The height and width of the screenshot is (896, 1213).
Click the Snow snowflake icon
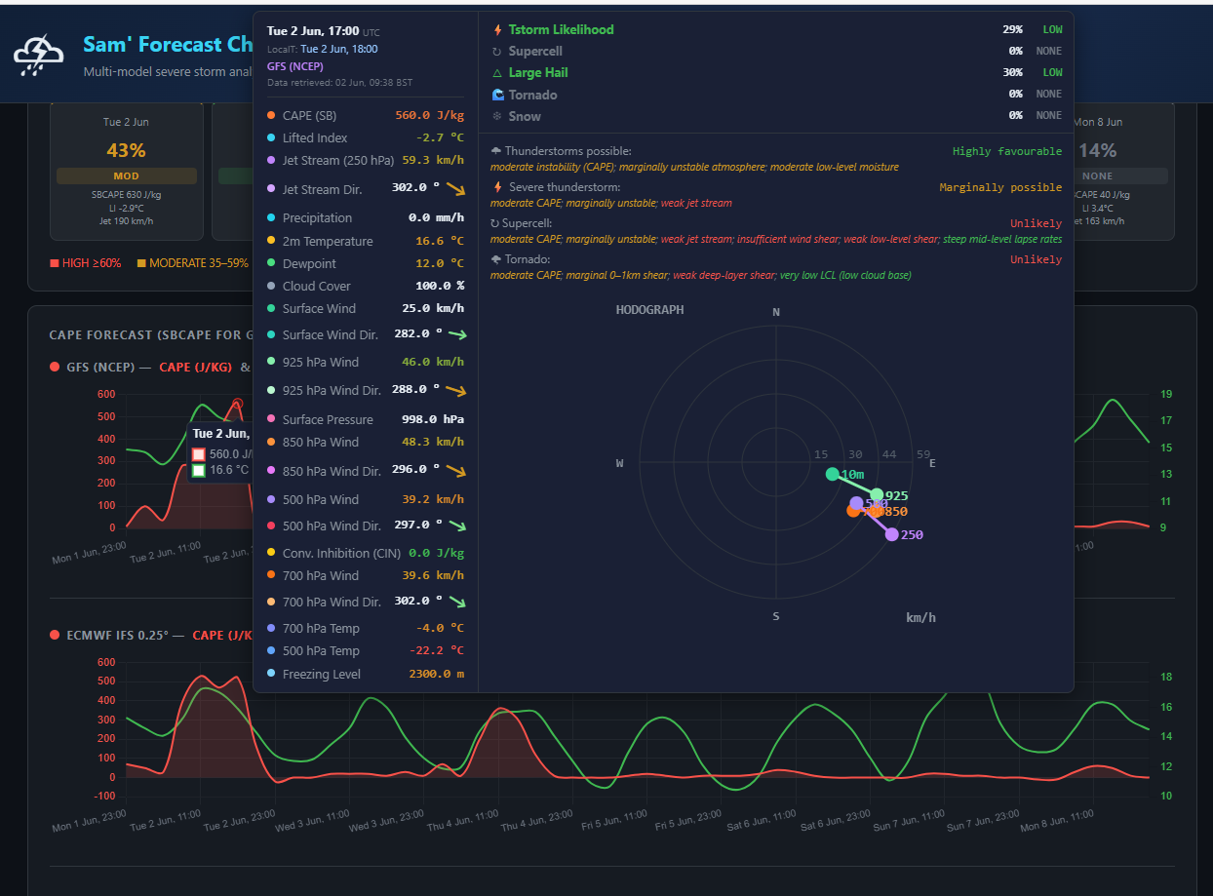(x=497, y=116)
